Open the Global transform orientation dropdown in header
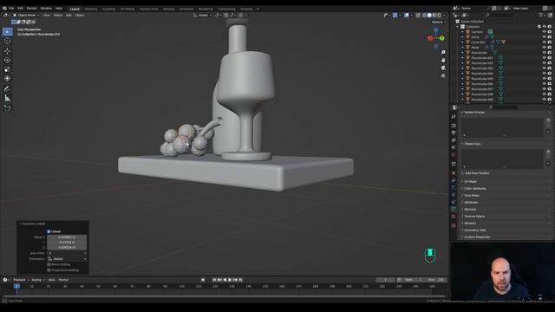555x312 pixels. 202,16
